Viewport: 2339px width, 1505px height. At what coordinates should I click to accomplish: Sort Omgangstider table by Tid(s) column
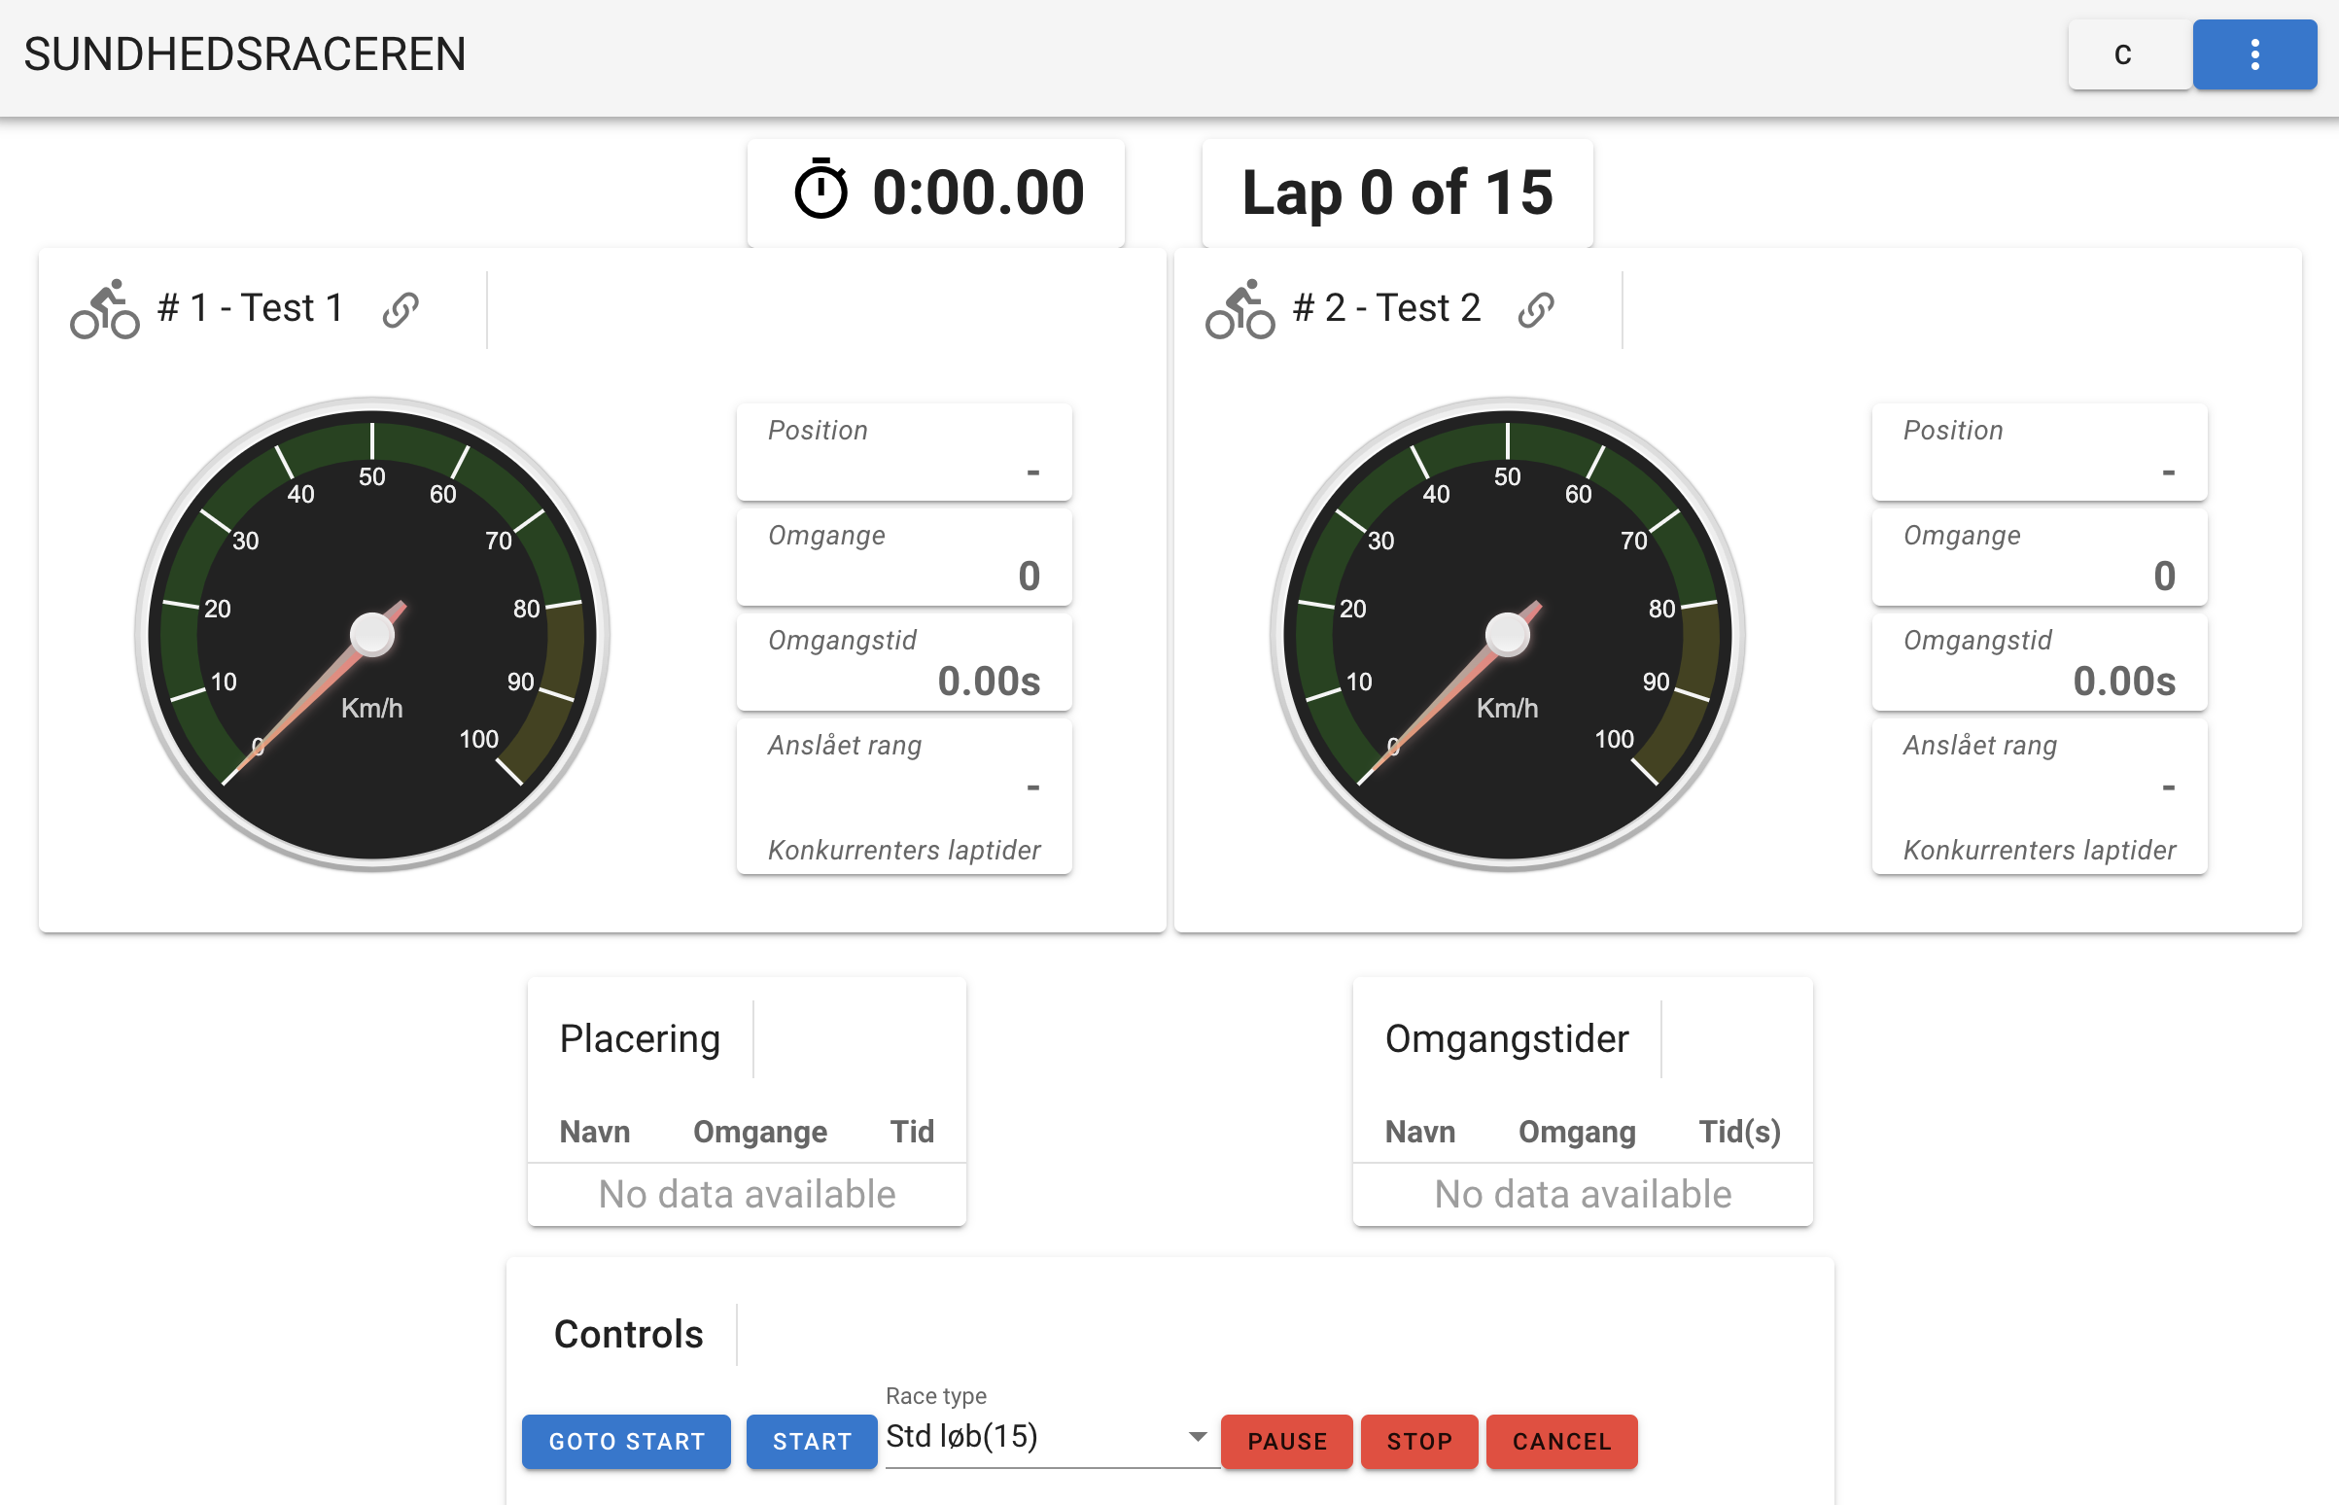pyautogui.click(x=1738, y=1131)
